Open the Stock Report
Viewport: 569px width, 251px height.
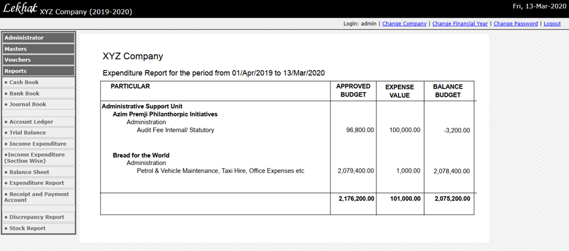[39, 228]
